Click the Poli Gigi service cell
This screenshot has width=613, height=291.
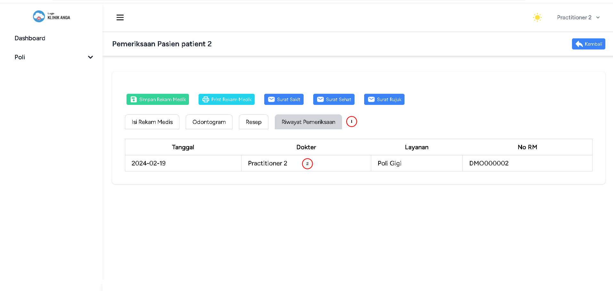click(x=389, y=163)
